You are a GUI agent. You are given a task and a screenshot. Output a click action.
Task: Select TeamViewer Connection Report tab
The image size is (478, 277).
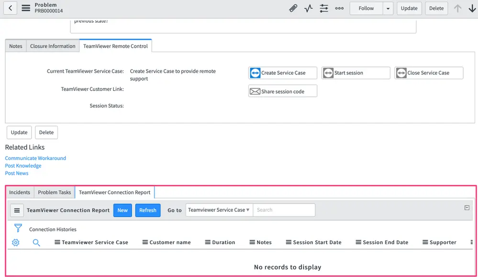coord(115,192)
